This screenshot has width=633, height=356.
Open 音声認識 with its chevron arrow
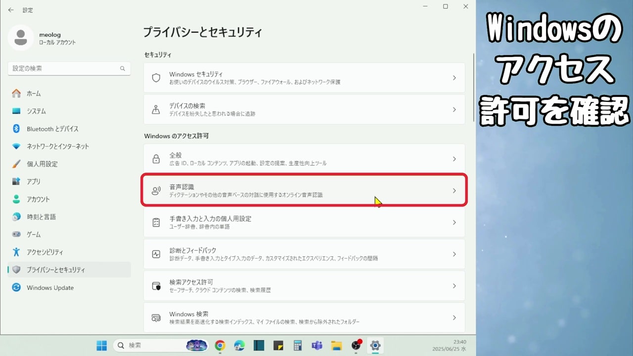(454, 191)
